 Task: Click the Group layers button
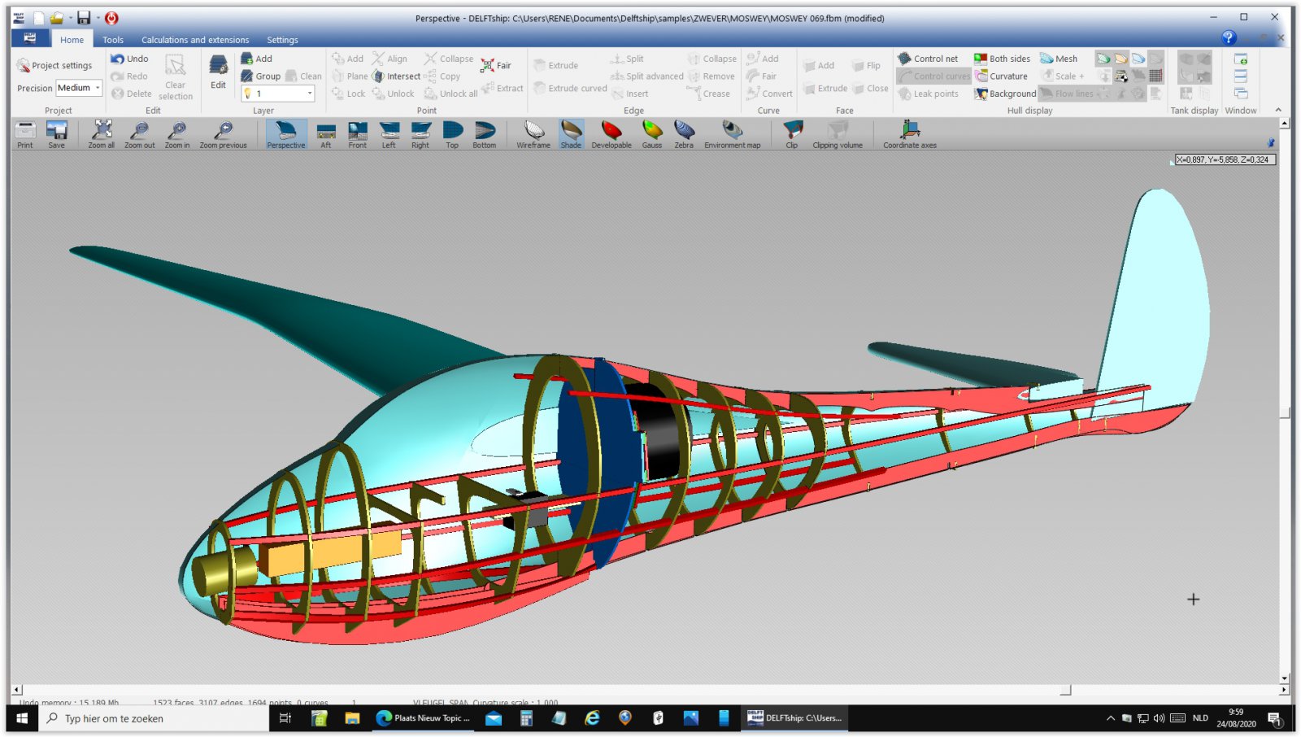(261, 76)
